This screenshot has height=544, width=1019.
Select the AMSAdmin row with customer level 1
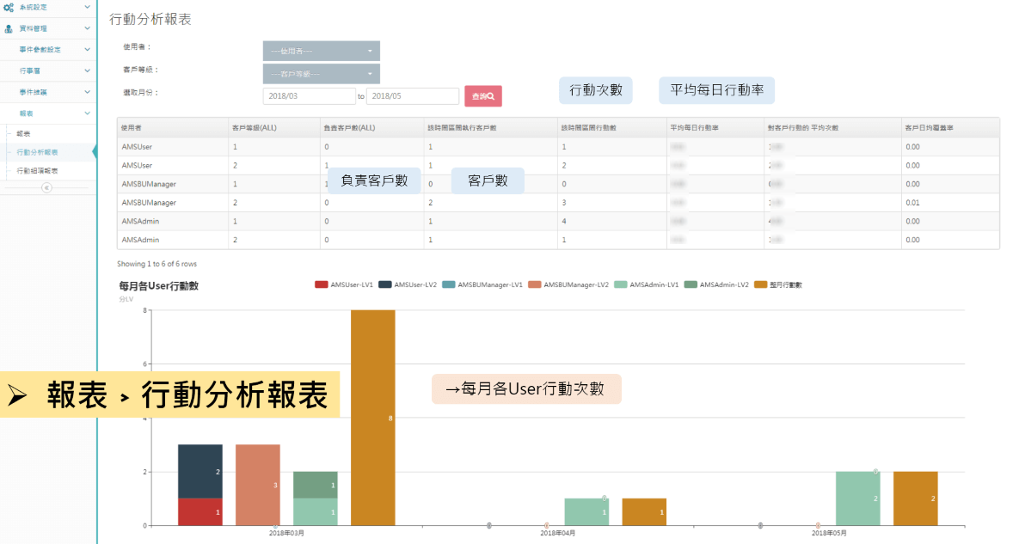[x=558, y=222]
